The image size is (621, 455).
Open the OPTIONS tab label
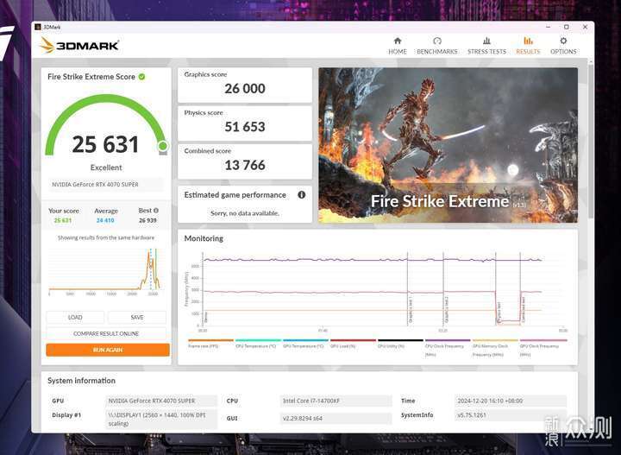pos(563,52)
